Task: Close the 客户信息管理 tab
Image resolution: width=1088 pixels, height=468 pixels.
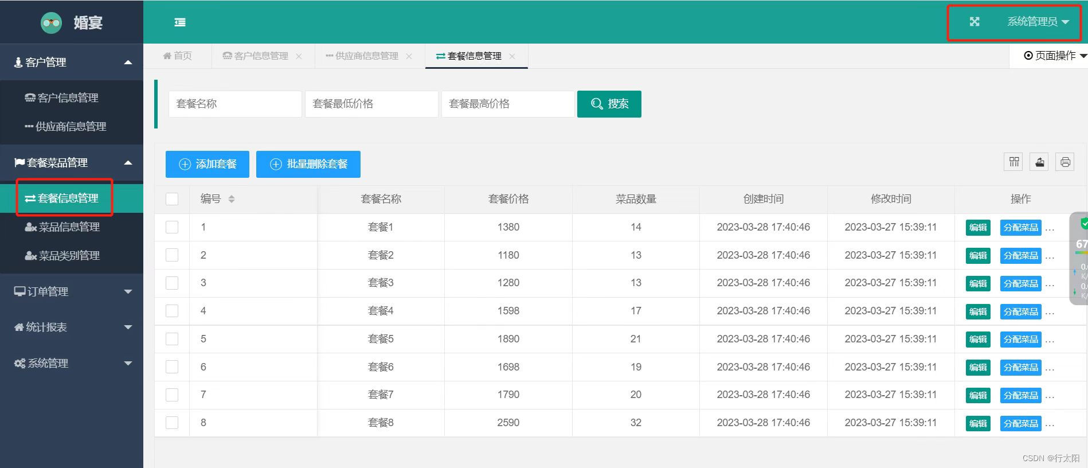Action: point(299,56)
